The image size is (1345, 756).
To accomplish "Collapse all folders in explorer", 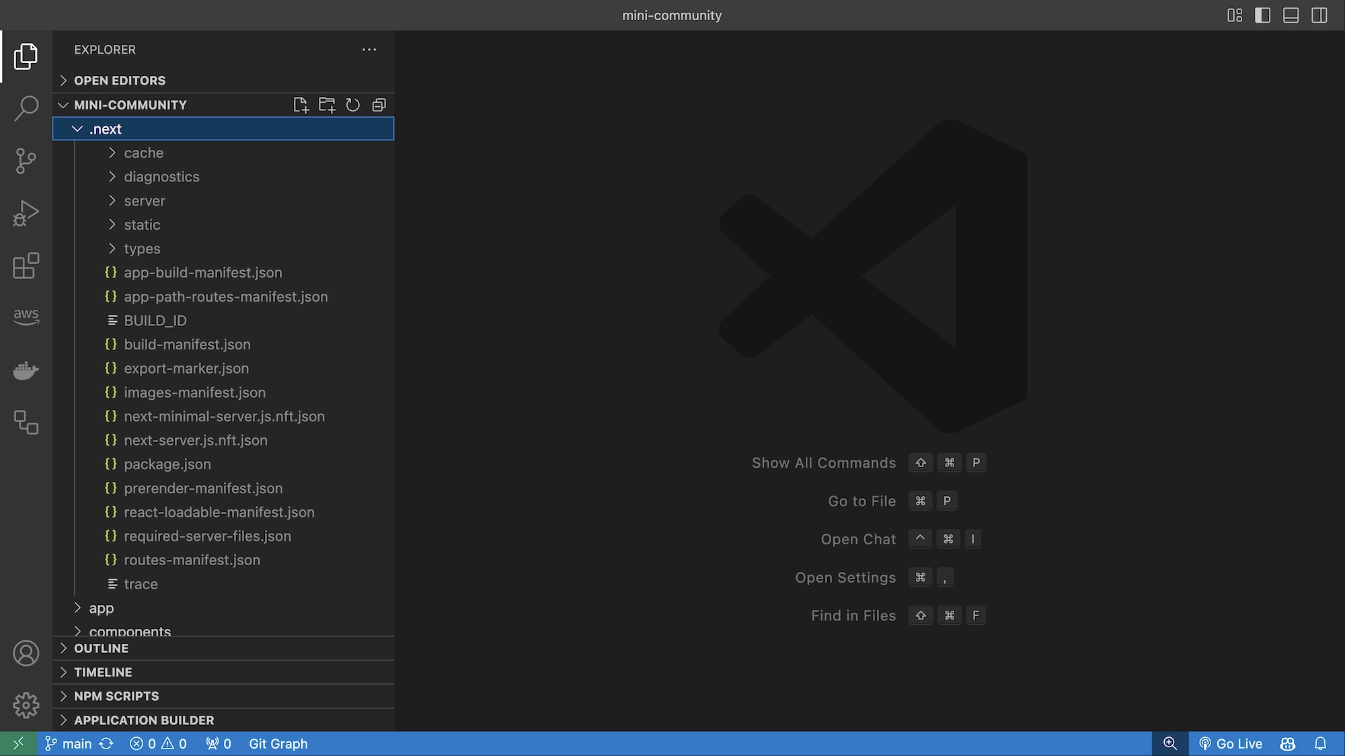I will [379, 105].
